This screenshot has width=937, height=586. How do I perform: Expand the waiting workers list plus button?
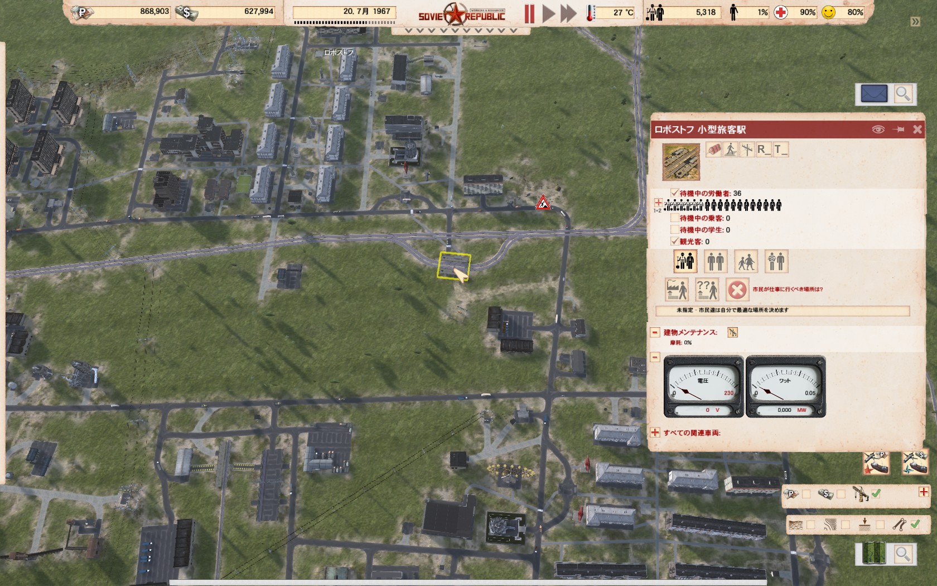click(x=658, y=203)
